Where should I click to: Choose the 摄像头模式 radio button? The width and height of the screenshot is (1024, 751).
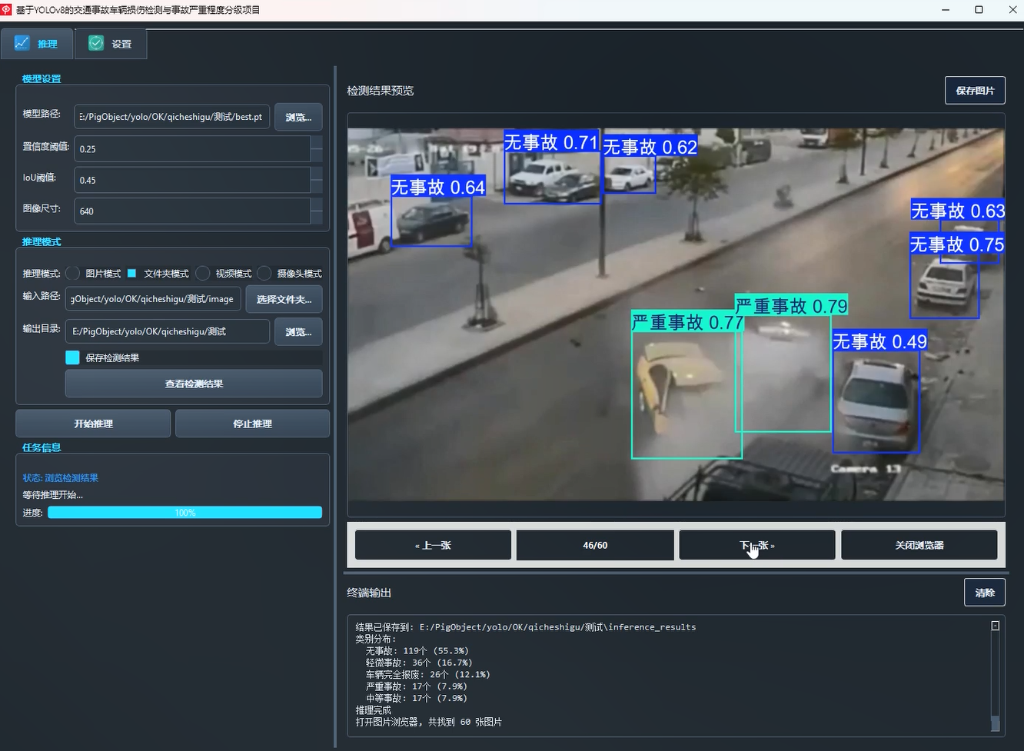click(x=264, y=273)
